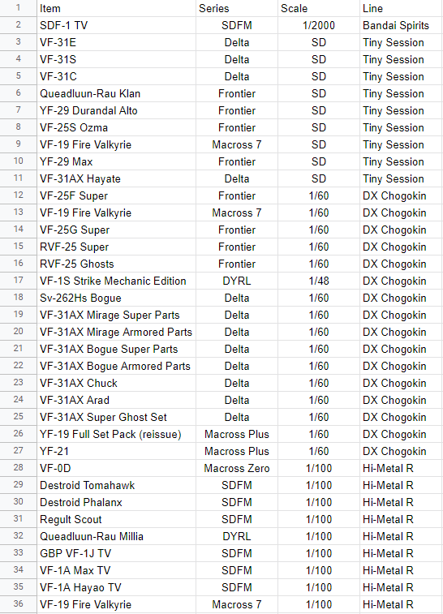The image size is (443, 614).
Task: Select row number 17 header
Action: [19, 281]
